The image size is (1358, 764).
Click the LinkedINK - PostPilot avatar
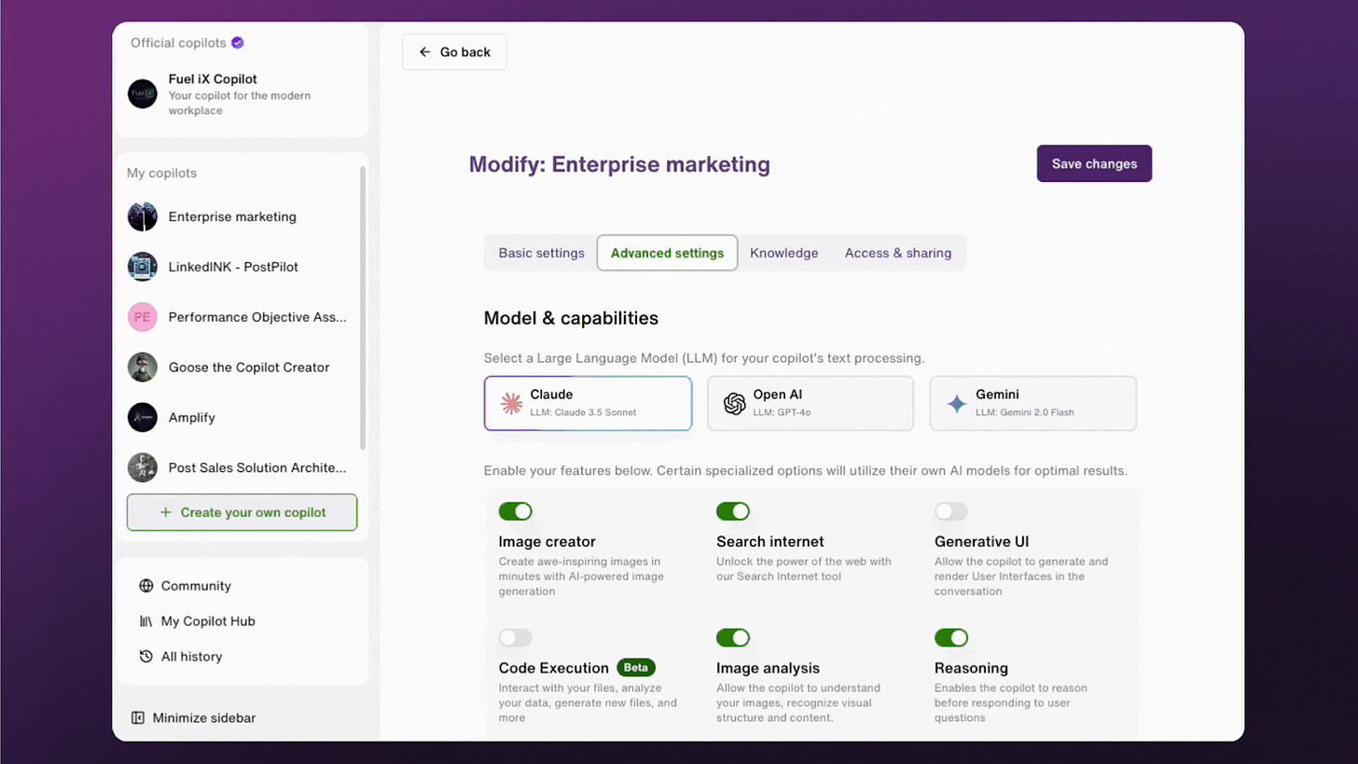point(143,267)
